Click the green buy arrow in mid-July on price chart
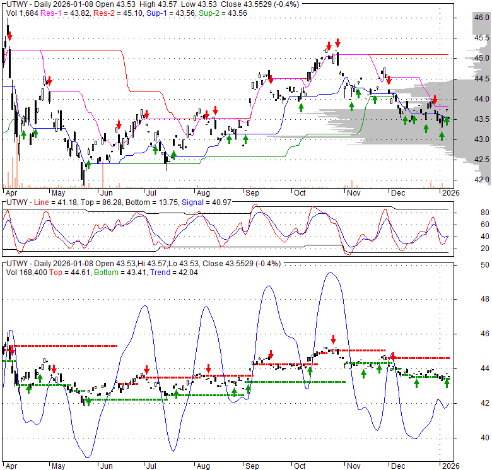Viewport: 492px width, 470px height. tap(173, 155)
